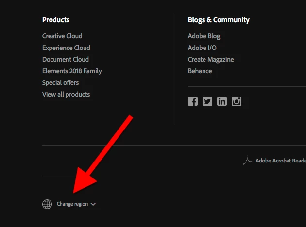This screenshot has height=227, width=306.
Task: Open the Behance link
Action: [200, 71]
